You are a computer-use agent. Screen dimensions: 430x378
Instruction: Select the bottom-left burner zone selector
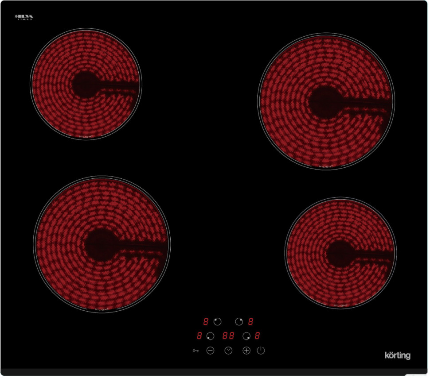[210, 336]
